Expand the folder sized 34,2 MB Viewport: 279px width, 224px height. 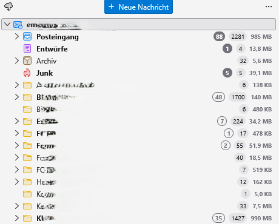click(x=17, y=121)
